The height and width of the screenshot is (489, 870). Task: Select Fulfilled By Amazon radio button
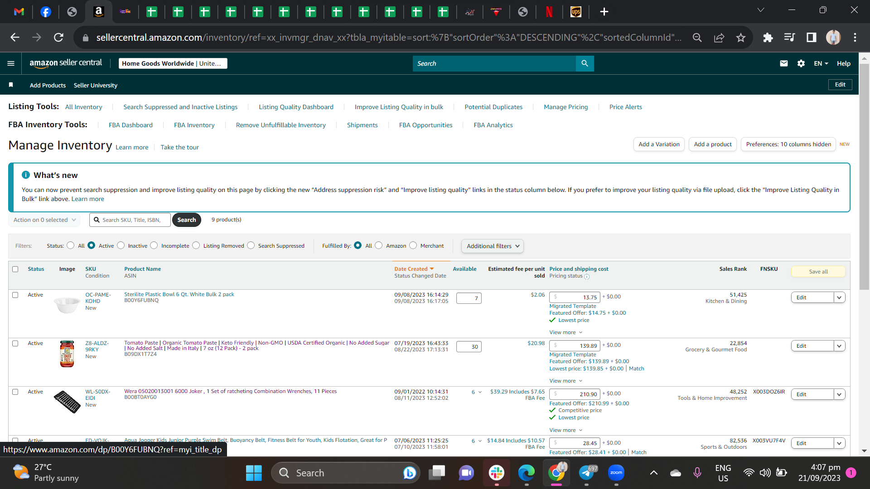[379, 245]
